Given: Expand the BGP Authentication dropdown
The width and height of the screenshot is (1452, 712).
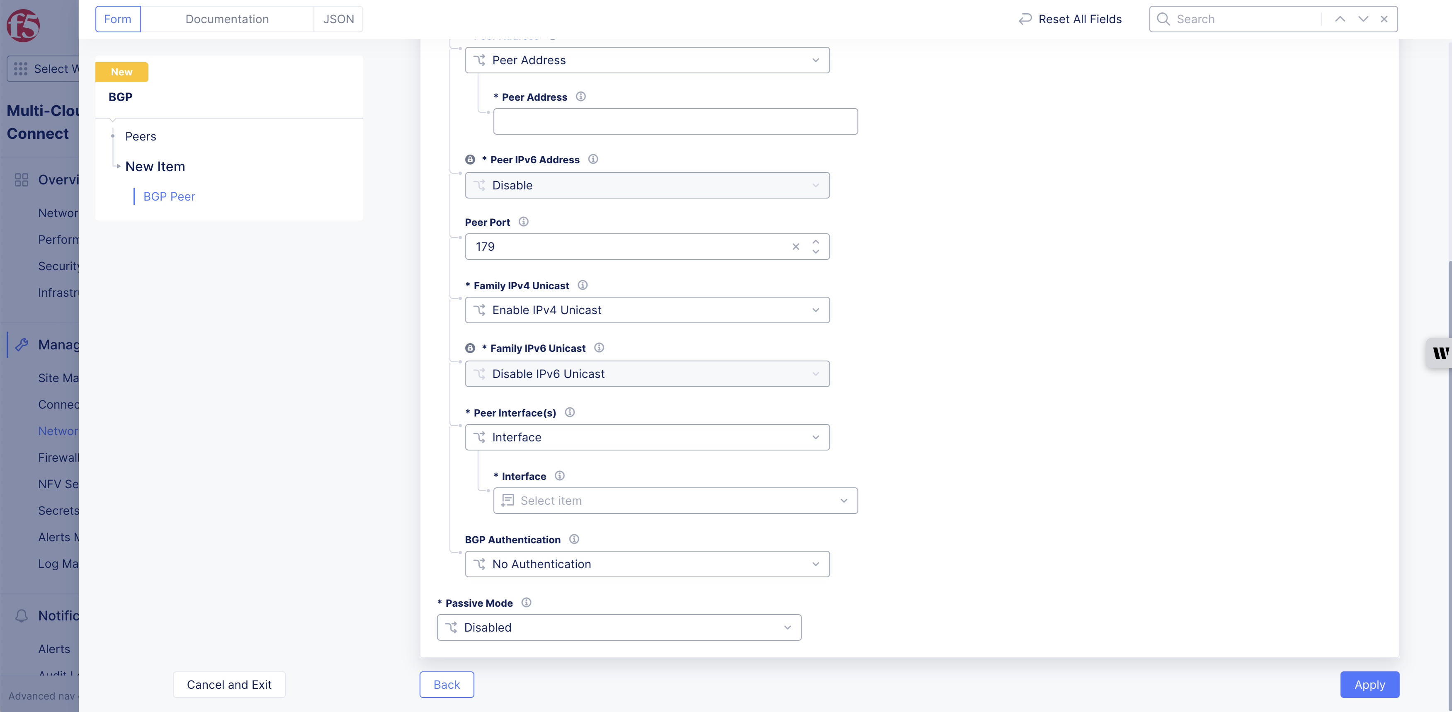Looking at the screenshot, I should click(x=646, y=564).
